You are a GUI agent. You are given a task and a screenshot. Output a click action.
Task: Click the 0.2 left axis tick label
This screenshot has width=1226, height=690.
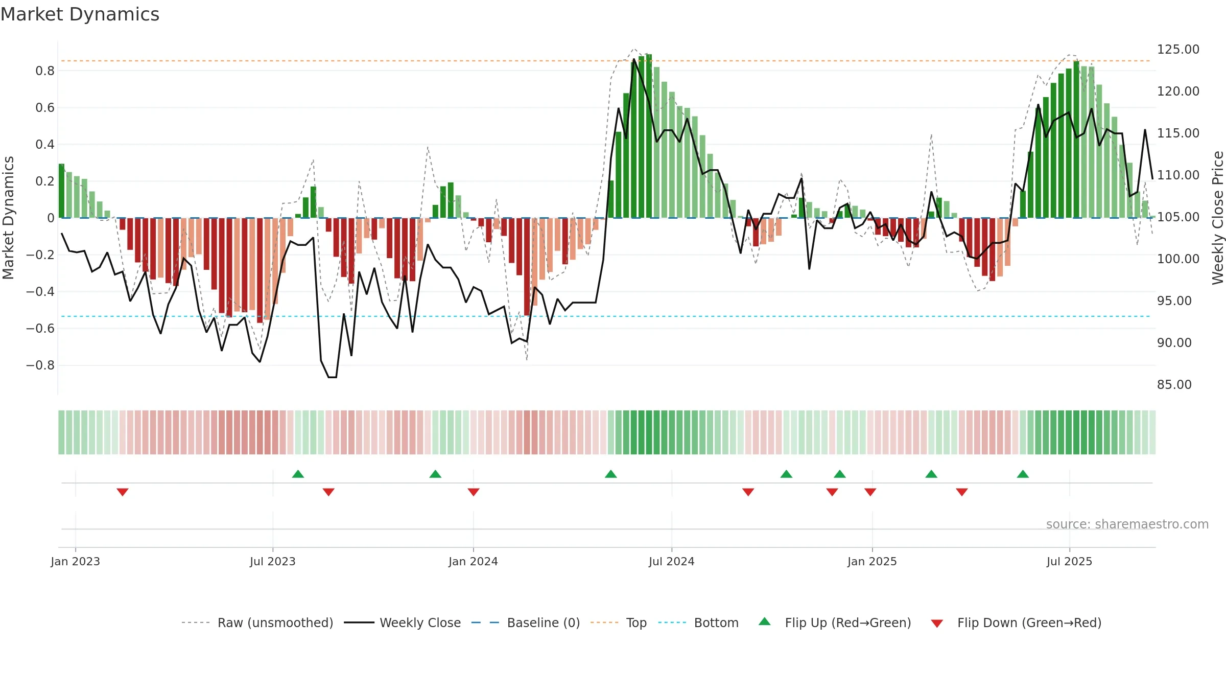click(45, 181)
